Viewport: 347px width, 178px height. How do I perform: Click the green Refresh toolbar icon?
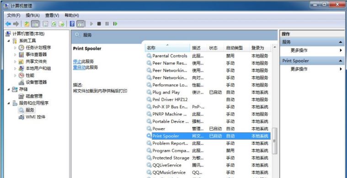(53, 24)
